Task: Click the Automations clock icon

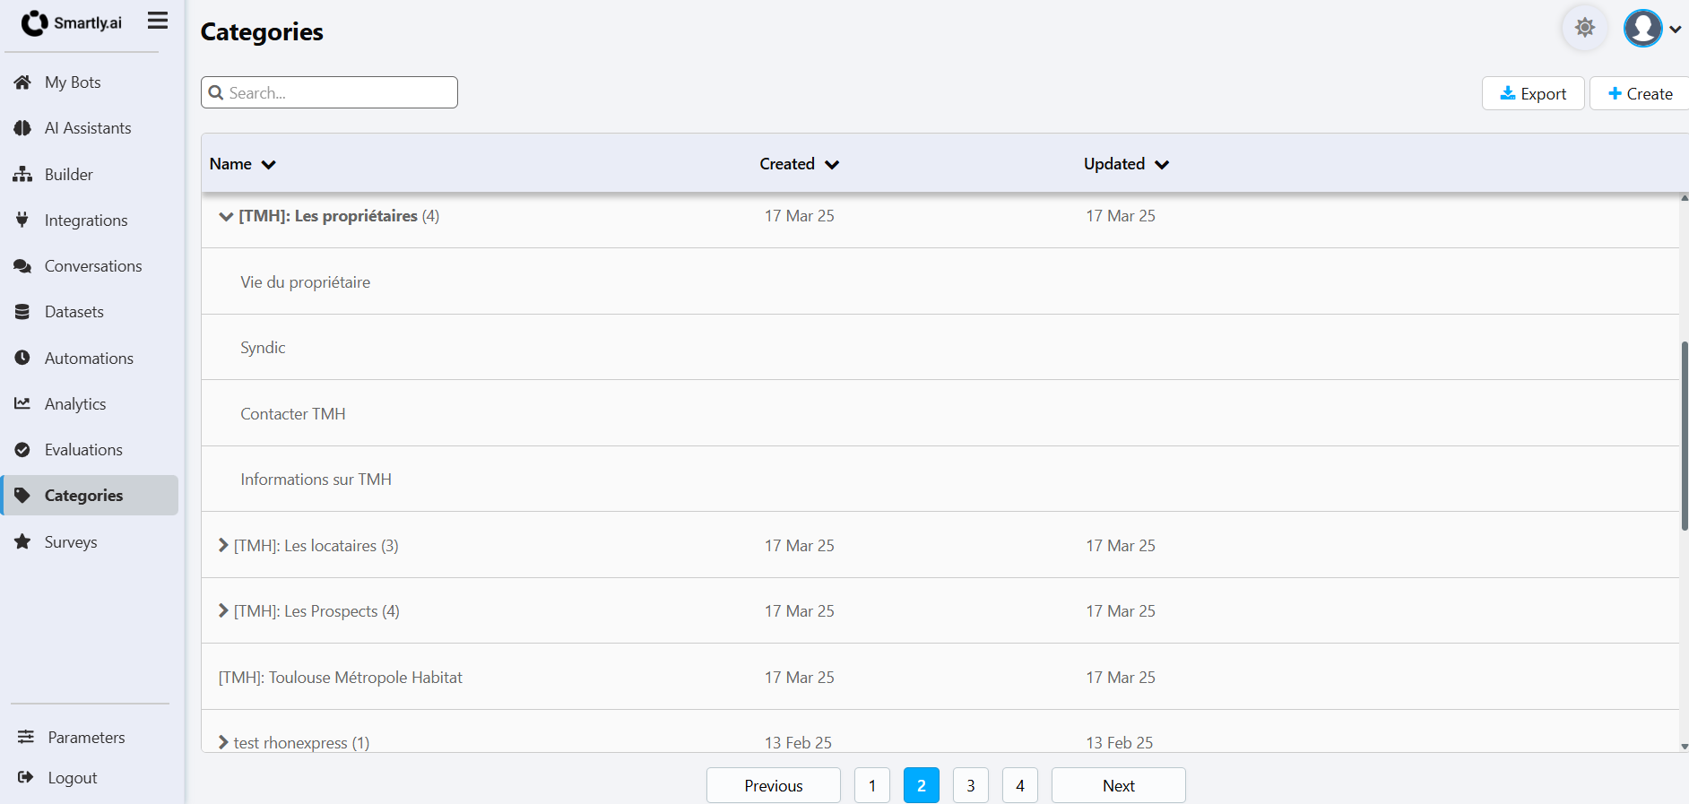Action: click(x=22, y=358)
